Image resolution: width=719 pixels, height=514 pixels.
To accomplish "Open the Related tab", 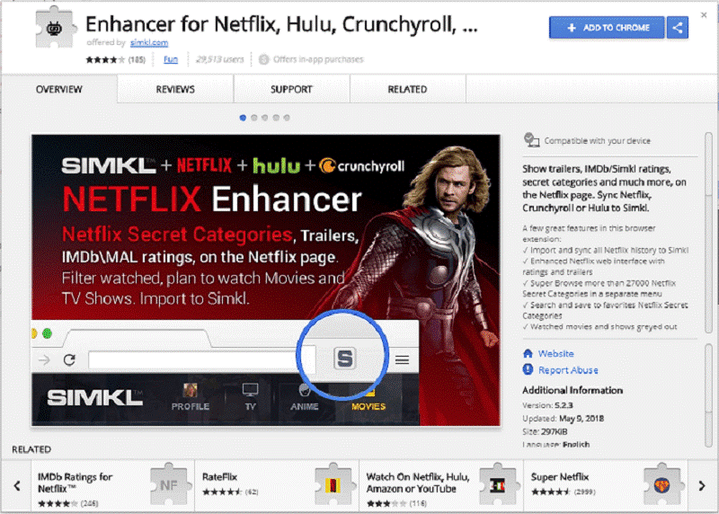I will [x=407, y=90].
